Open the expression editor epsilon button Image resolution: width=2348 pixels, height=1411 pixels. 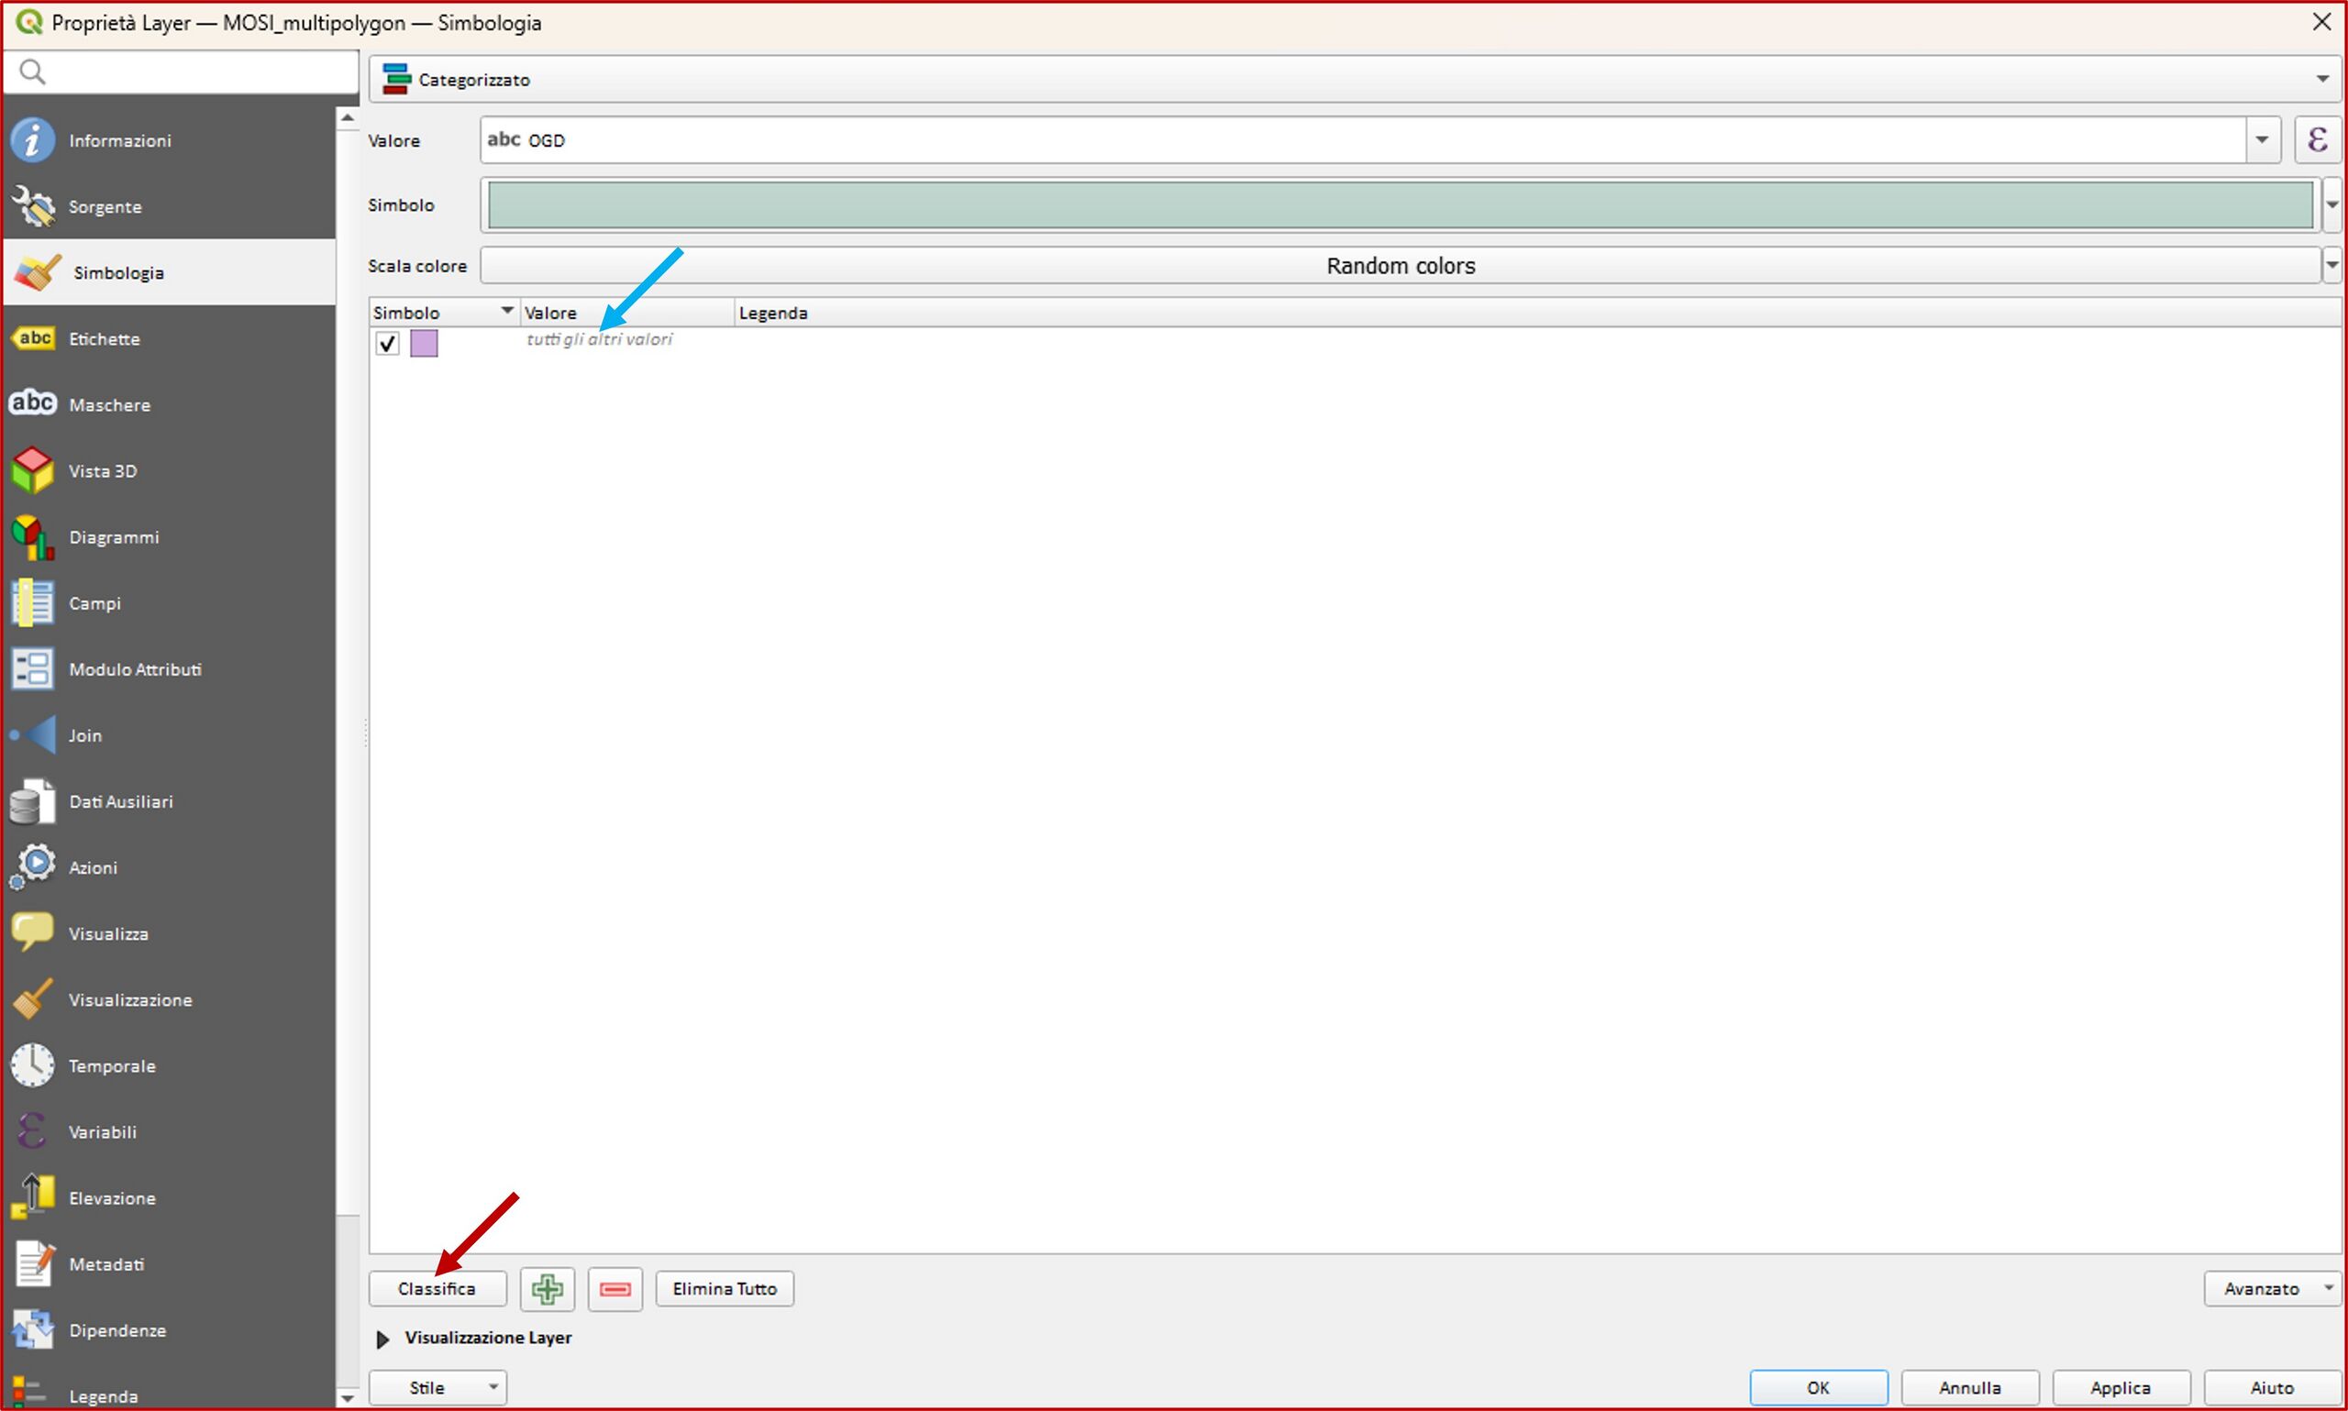[2317, 140]
